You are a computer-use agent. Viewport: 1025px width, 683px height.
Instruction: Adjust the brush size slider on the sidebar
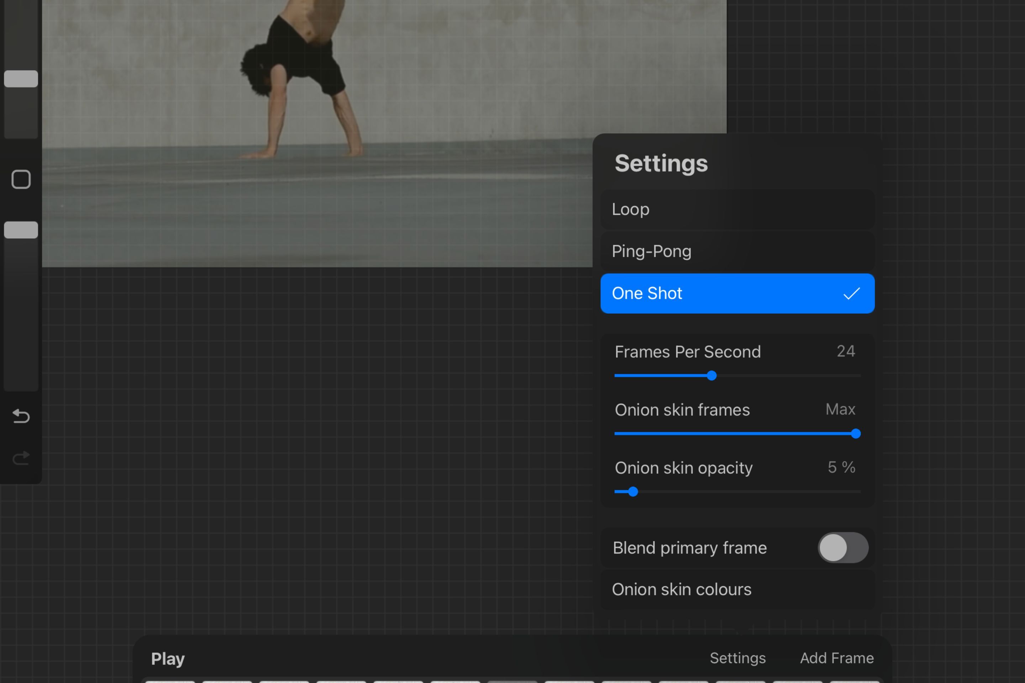pyautogui.click(x=21, y=79)
